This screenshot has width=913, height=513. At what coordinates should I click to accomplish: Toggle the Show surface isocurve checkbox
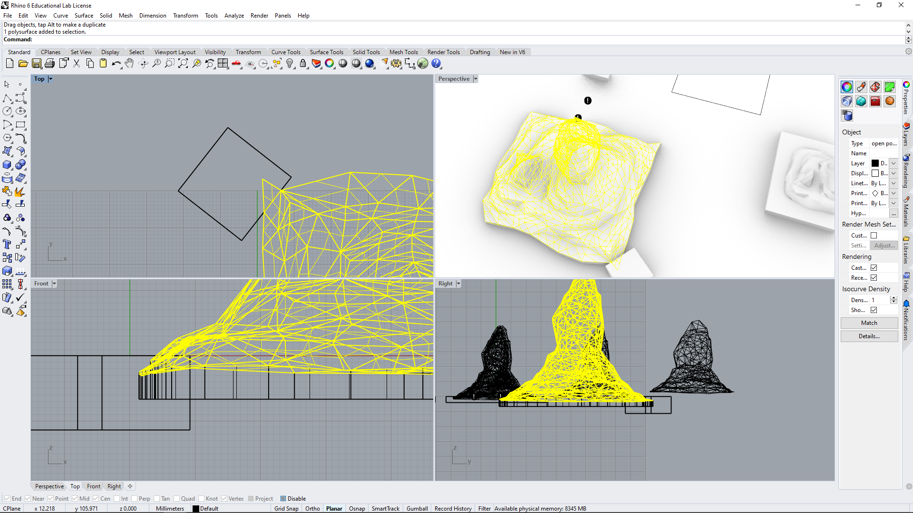(x=874, y=310)
